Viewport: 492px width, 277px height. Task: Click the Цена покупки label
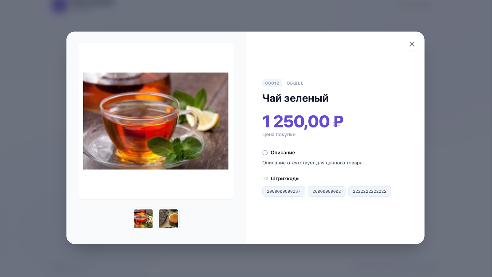[x=279, y=134]
